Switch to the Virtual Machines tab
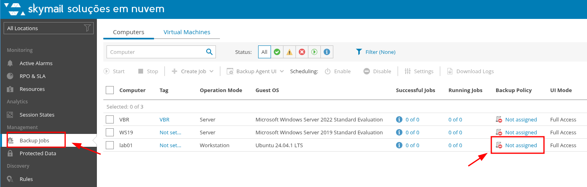Viewport: 587px width, 187px height. click(187, 32)
